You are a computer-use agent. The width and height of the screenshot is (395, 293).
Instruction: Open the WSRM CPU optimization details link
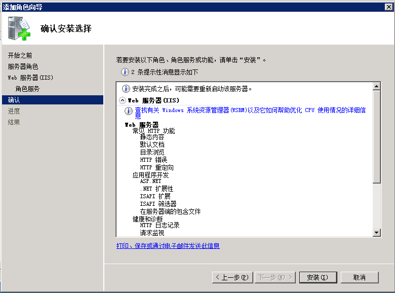pos(250,113)
